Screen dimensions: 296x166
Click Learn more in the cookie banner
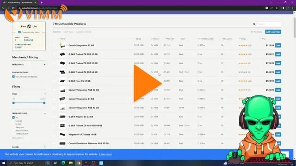tap(105, 154)
